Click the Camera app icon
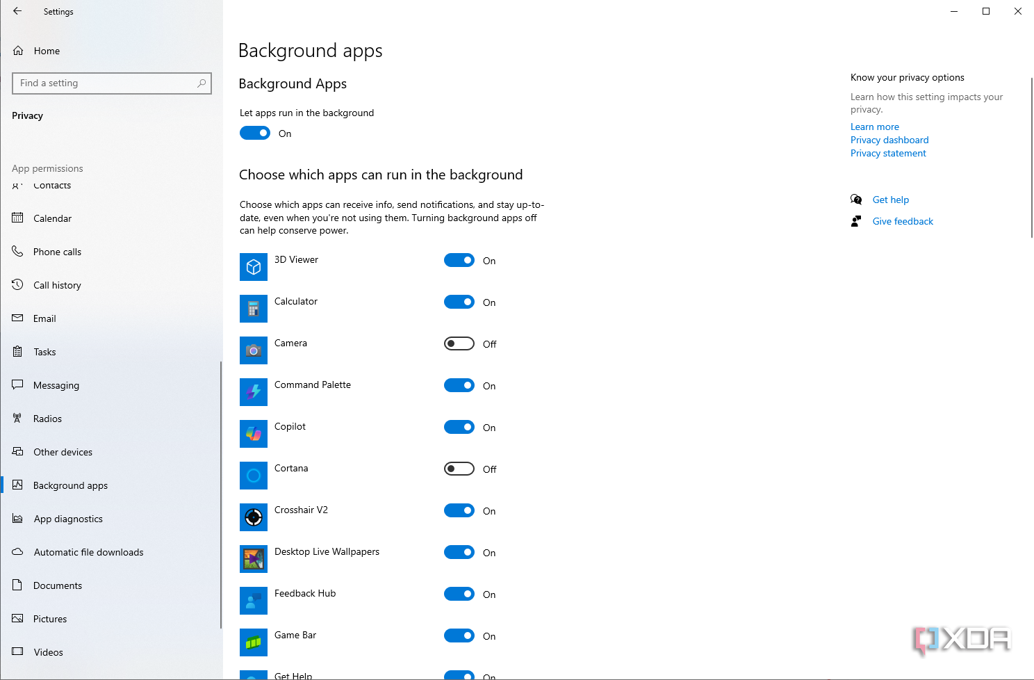 click(254, 350)
